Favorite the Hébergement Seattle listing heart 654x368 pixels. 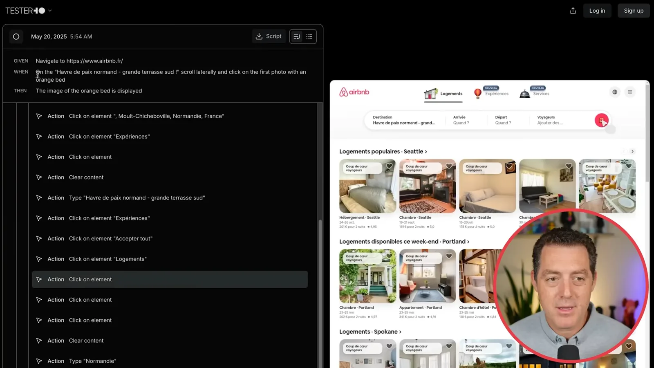point(389,166)
